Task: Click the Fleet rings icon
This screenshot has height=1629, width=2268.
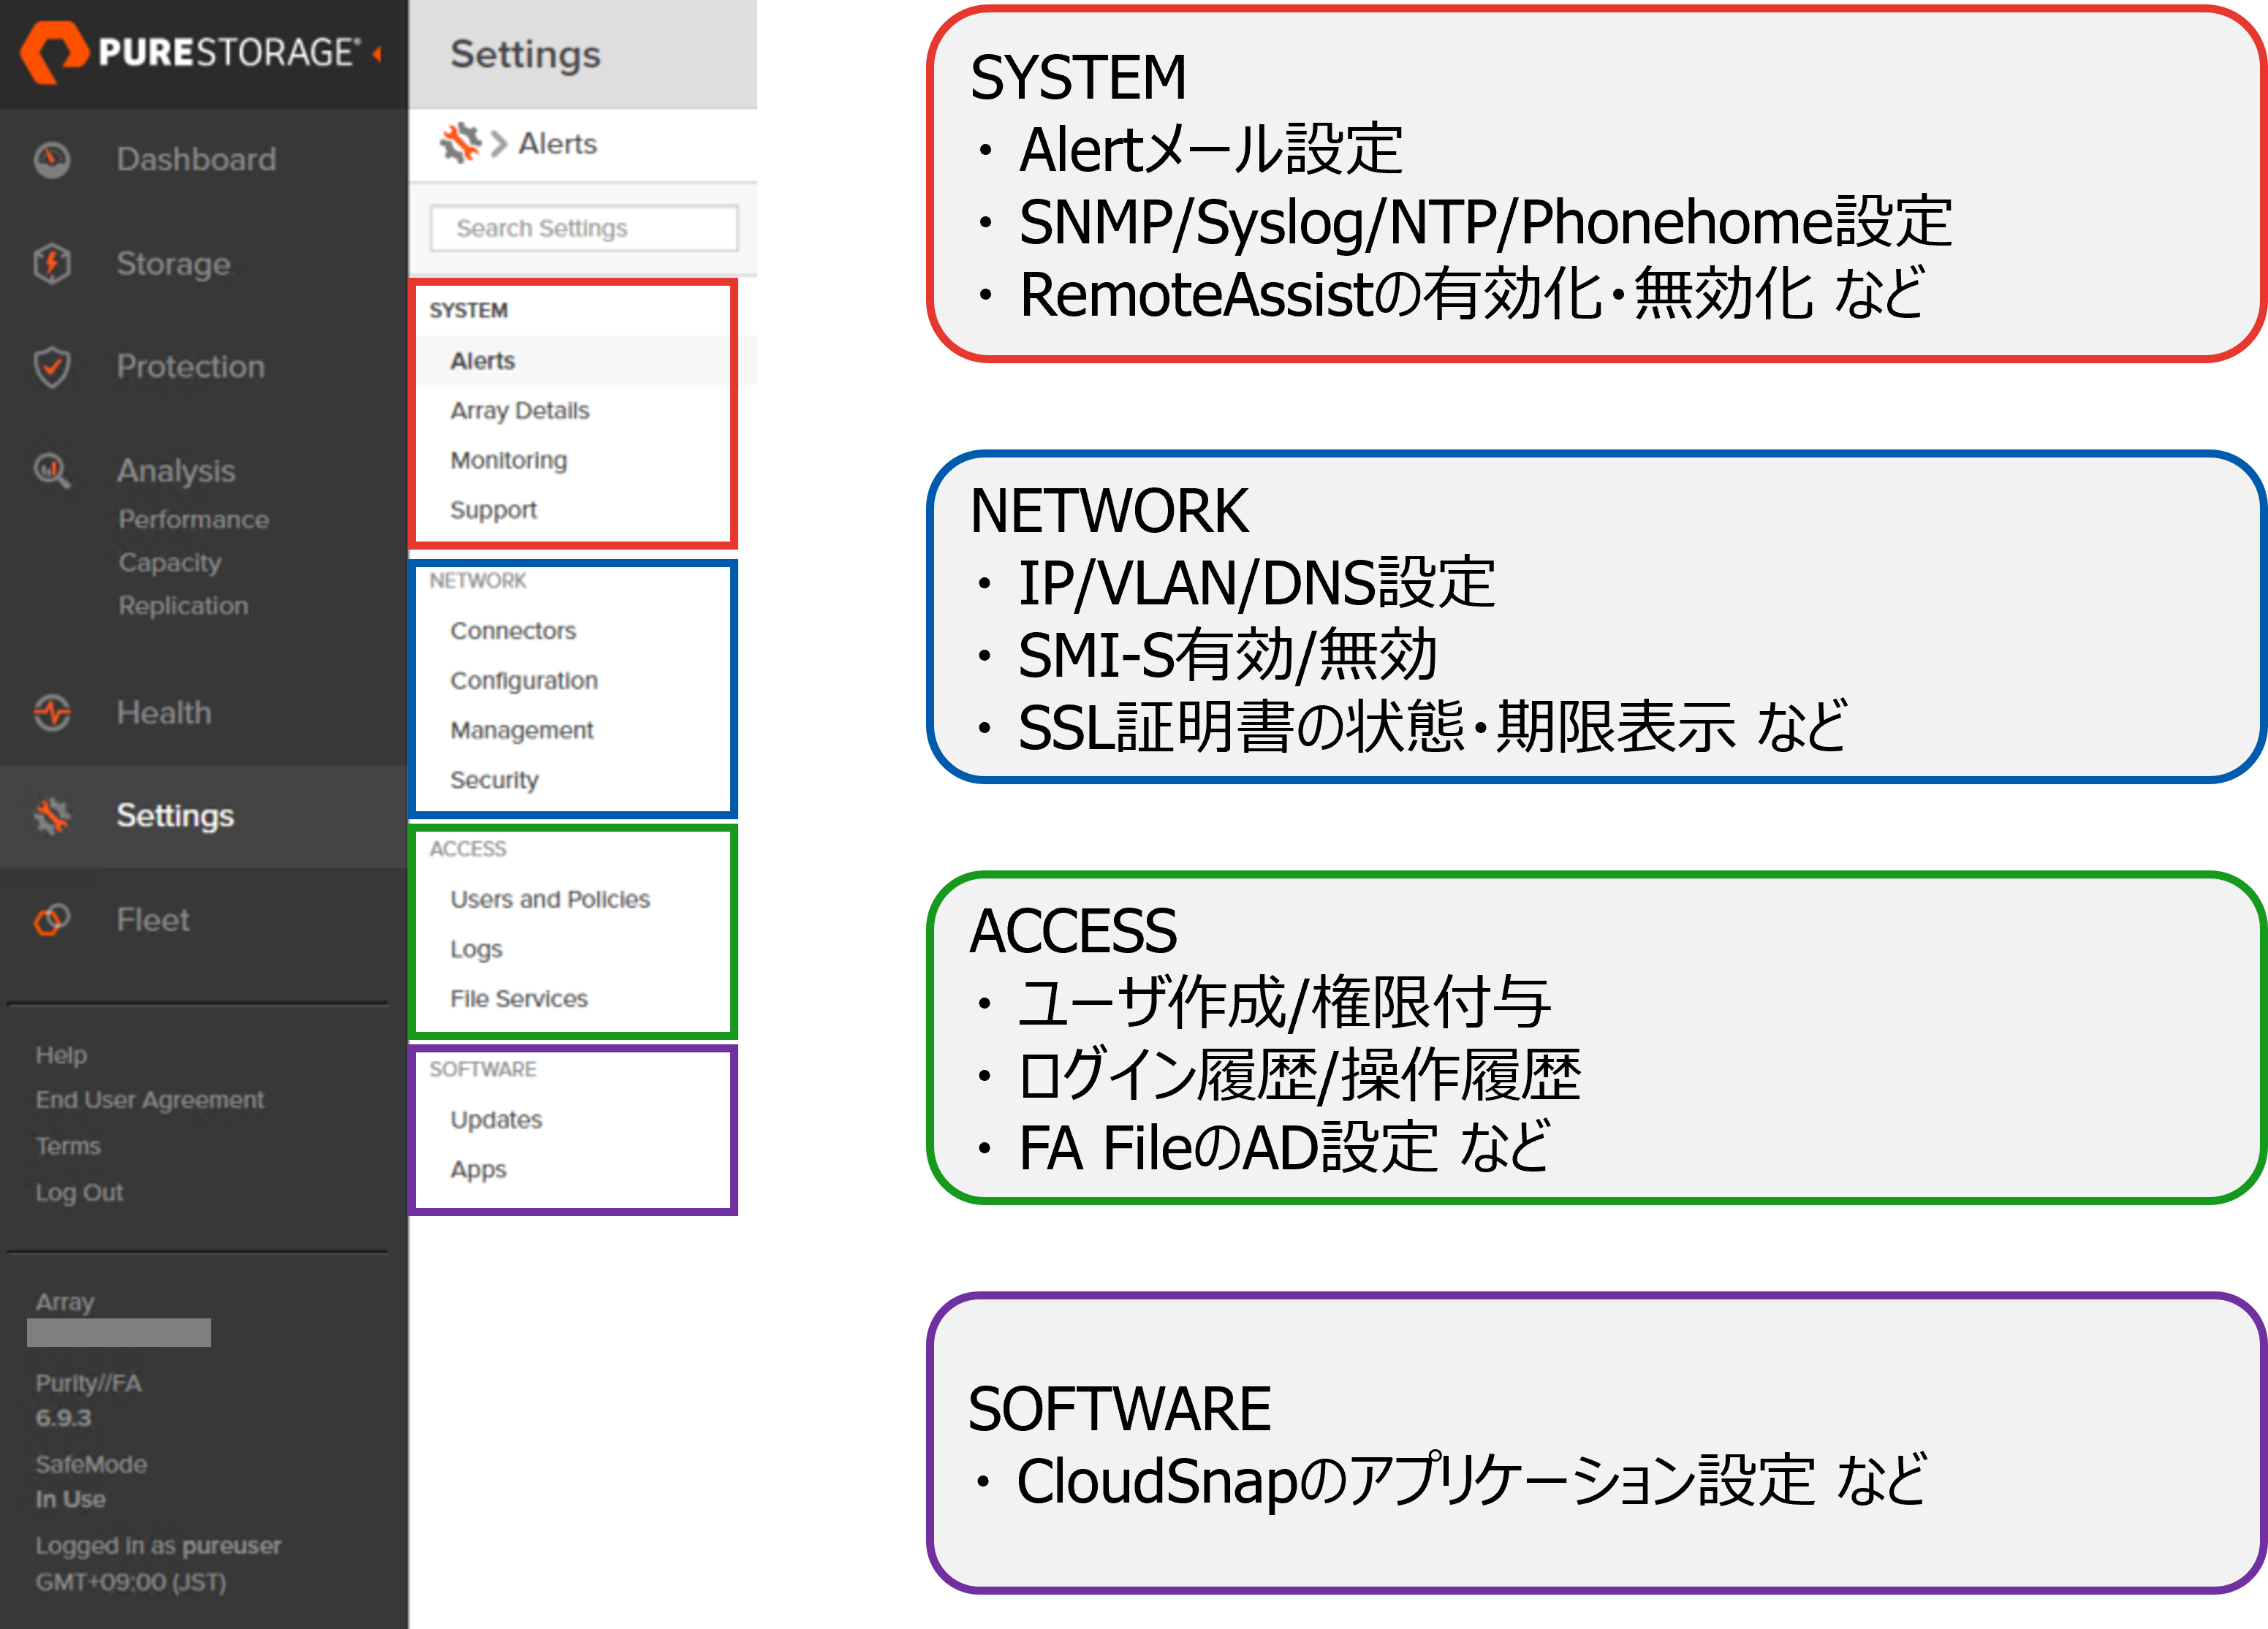Action: click(x=52, y=920)
